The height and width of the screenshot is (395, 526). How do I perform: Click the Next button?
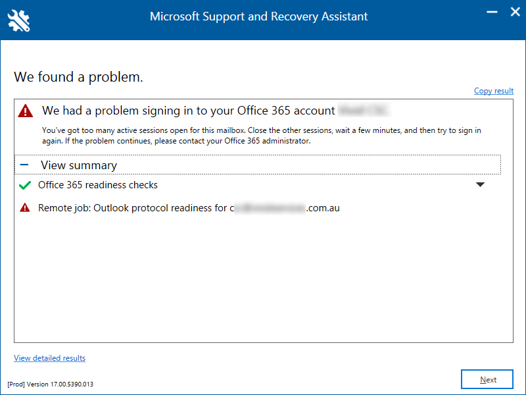click(487, 380)
